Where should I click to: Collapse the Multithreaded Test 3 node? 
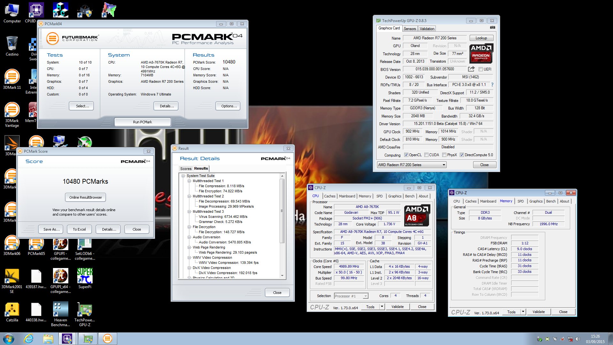coord(189,211)
